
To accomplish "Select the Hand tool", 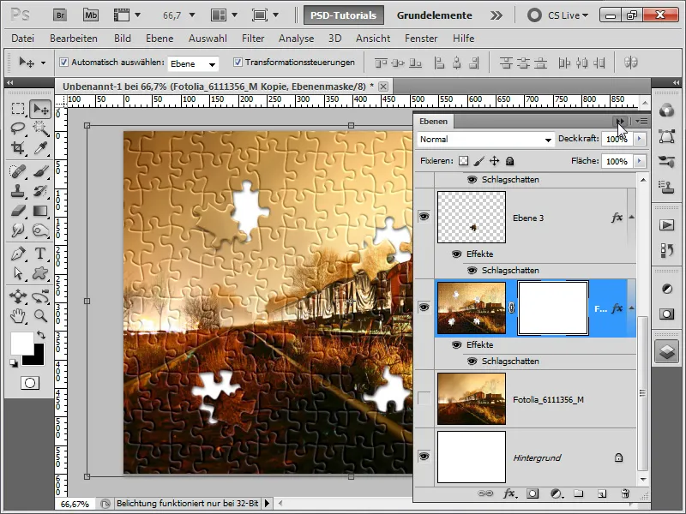I will tap(18, 315).
